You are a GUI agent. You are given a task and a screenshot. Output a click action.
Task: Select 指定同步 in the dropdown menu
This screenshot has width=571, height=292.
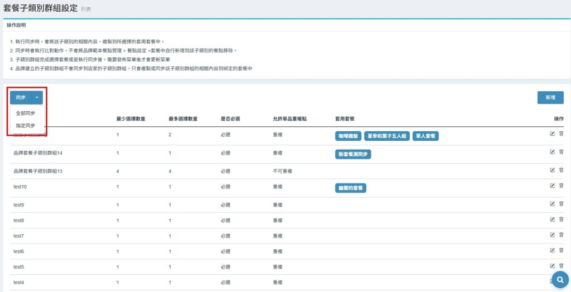click(x=26, y=126)
